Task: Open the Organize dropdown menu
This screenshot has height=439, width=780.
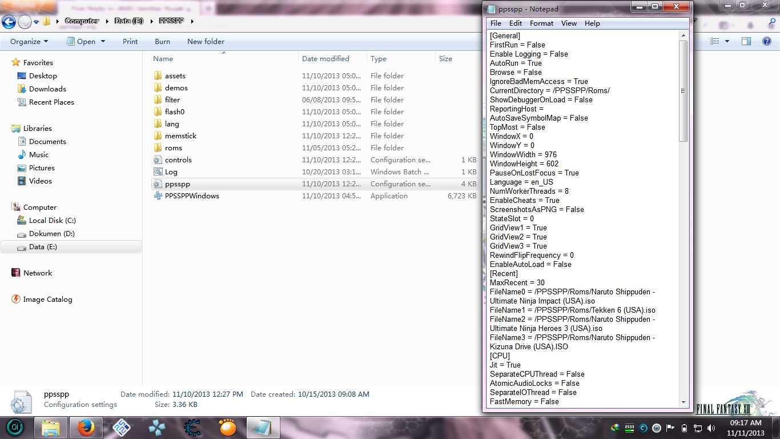Action: [29, 41]
